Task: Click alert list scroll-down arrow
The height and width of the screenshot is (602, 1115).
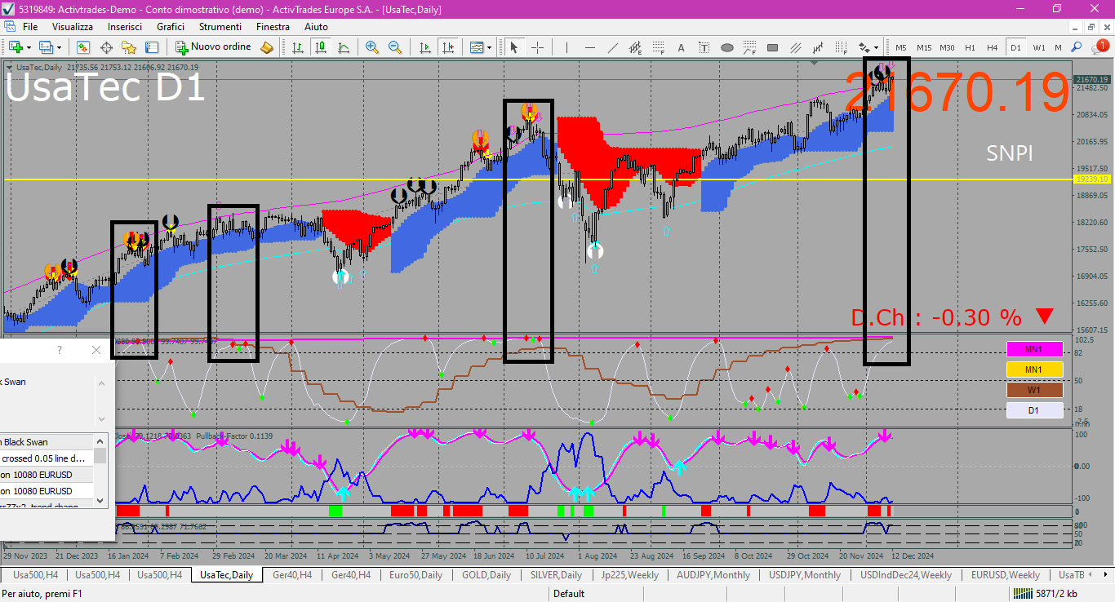Action: (x=100, y=500)
